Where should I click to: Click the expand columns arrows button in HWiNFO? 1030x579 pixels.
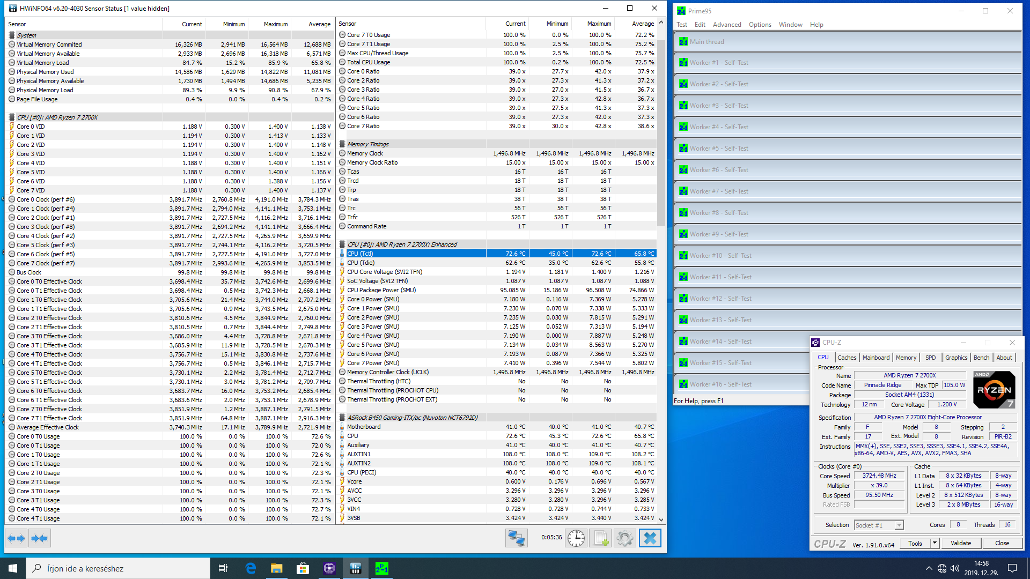pyautogui.click(x=16, y=538)
